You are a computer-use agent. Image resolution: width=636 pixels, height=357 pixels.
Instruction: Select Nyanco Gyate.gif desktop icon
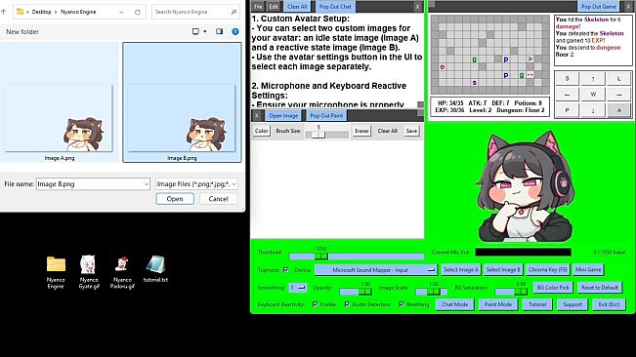click(x=89, y=272)
